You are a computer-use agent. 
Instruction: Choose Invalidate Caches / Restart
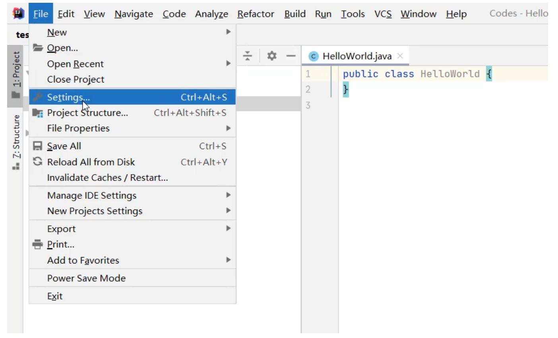click(107, 178)
